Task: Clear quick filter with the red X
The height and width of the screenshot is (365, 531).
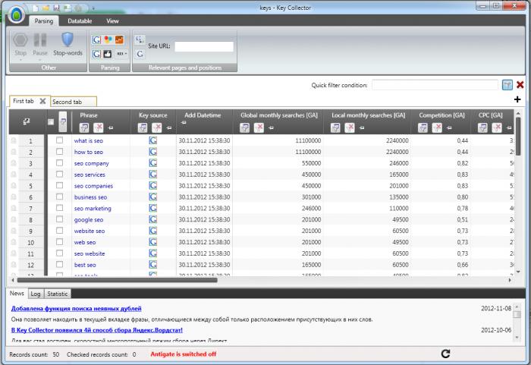Action: [520, 85]
